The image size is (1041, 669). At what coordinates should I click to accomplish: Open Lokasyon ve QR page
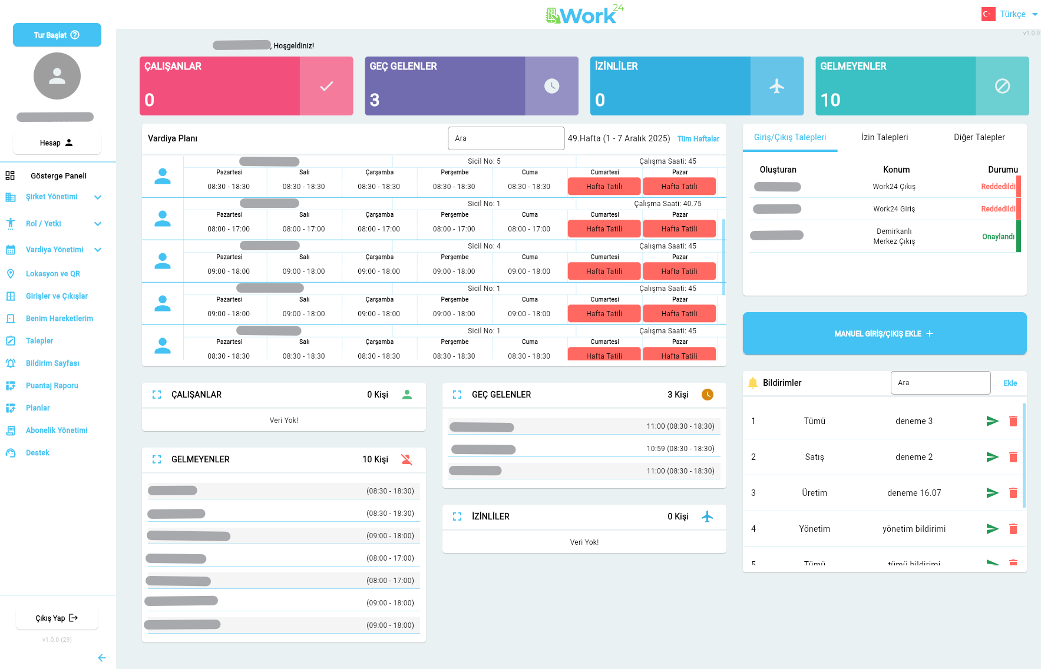pos(53,274)
